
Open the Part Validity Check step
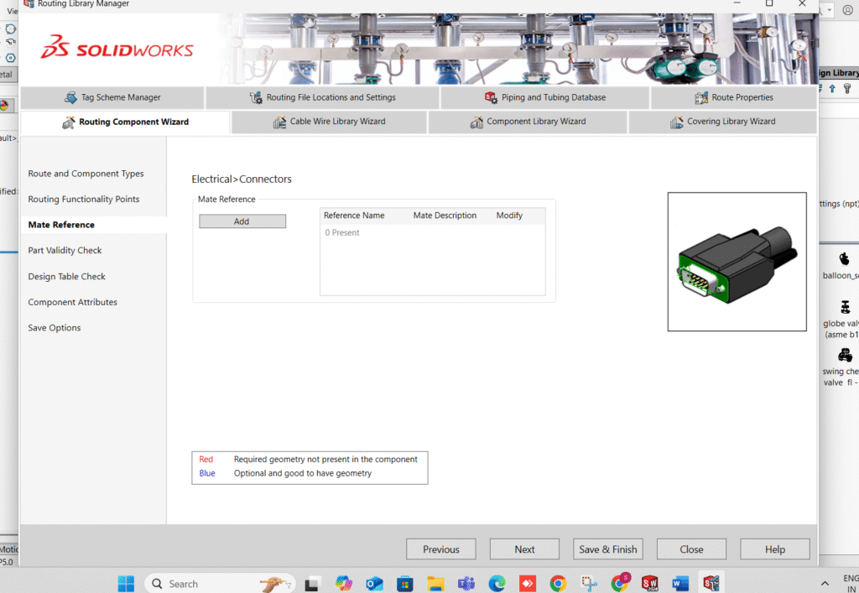65,251
